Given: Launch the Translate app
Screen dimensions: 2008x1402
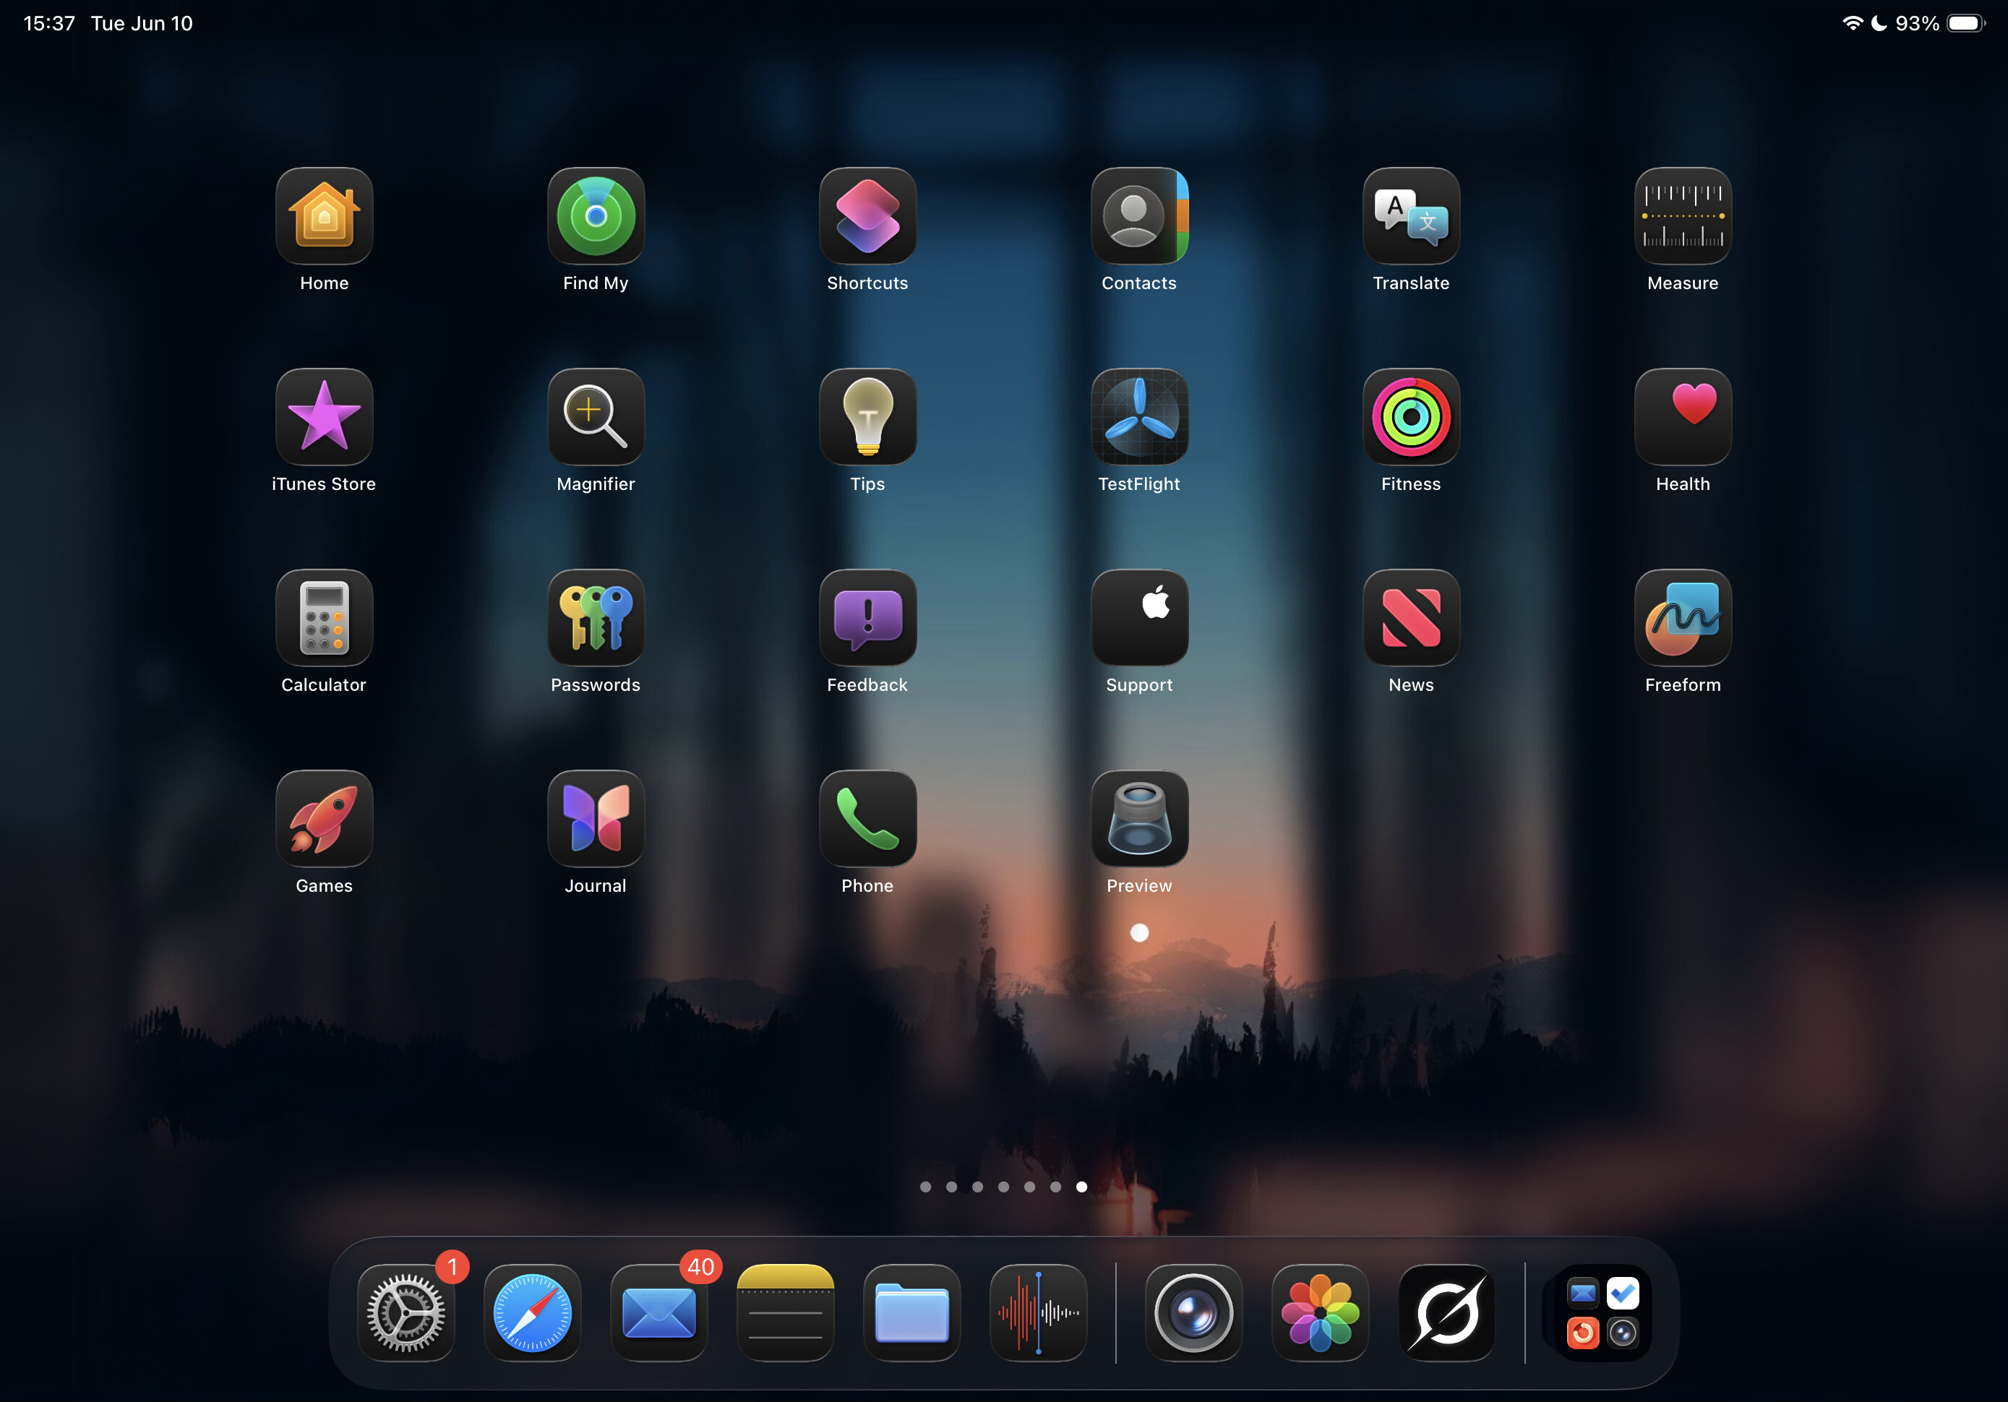Looking at the screenshot, I should coord(1411,216).
